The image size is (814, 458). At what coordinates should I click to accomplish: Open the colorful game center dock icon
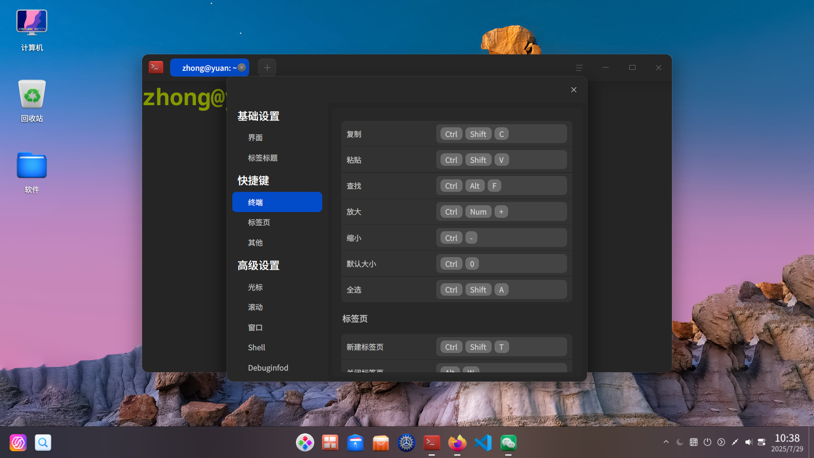coord(305,443)
